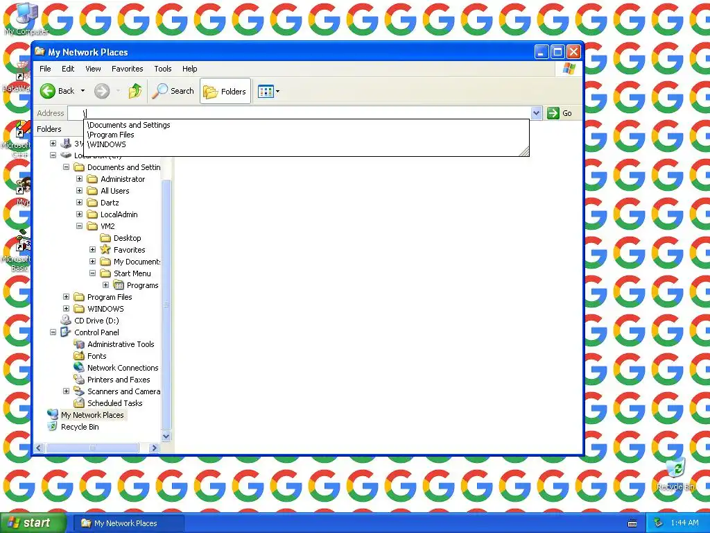Open Administrative Tools icon in tree

point(79,344)
